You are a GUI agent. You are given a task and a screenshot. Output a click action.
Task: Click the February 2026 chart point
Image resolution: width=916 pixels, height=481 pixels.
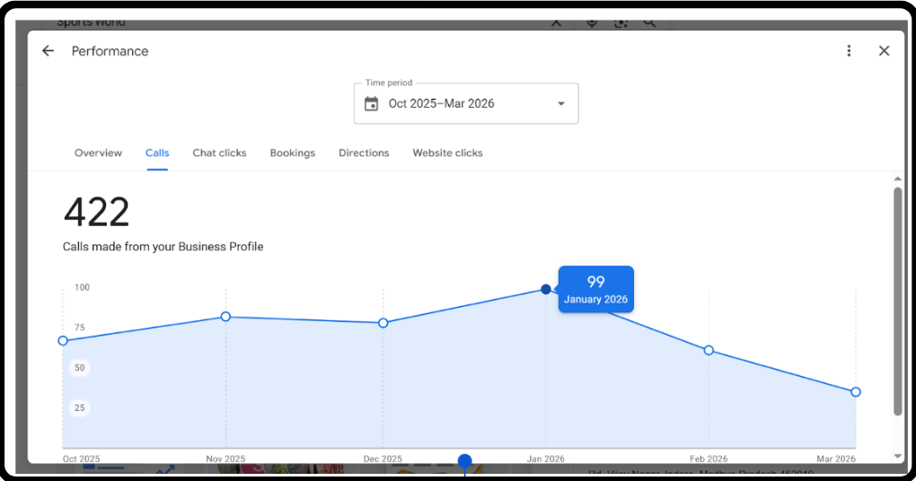tap(709, 350)
